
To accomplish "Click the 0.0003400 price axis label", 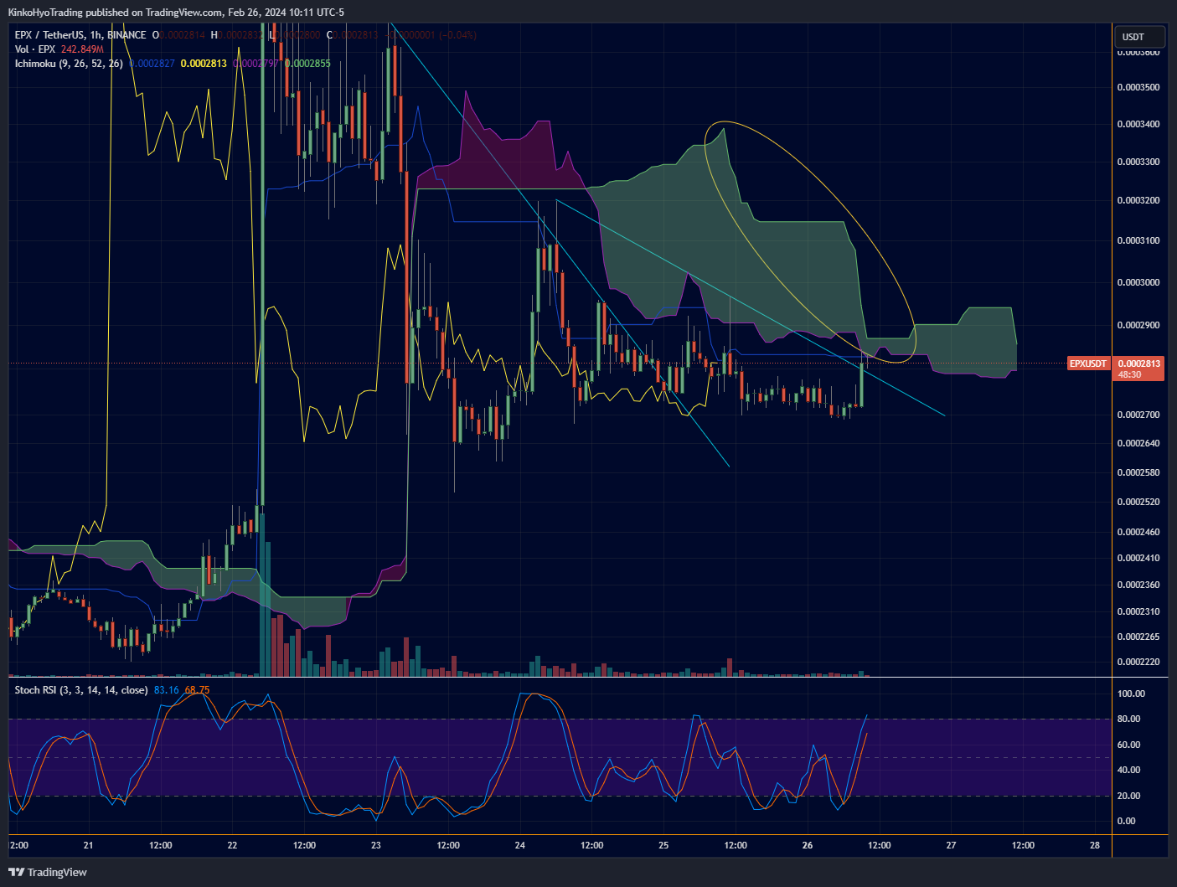I will 1138,125.
